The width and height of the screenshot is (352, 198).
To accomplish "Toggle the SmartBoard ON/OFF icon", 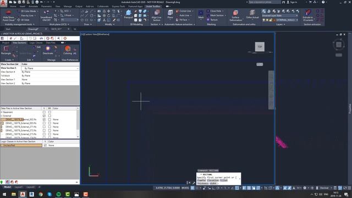I will coord(46,13).
